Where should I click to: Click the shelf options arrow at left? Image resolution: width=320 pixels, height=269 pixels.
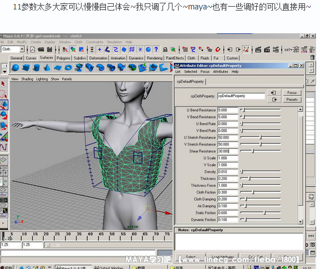[x=4, y=72]
